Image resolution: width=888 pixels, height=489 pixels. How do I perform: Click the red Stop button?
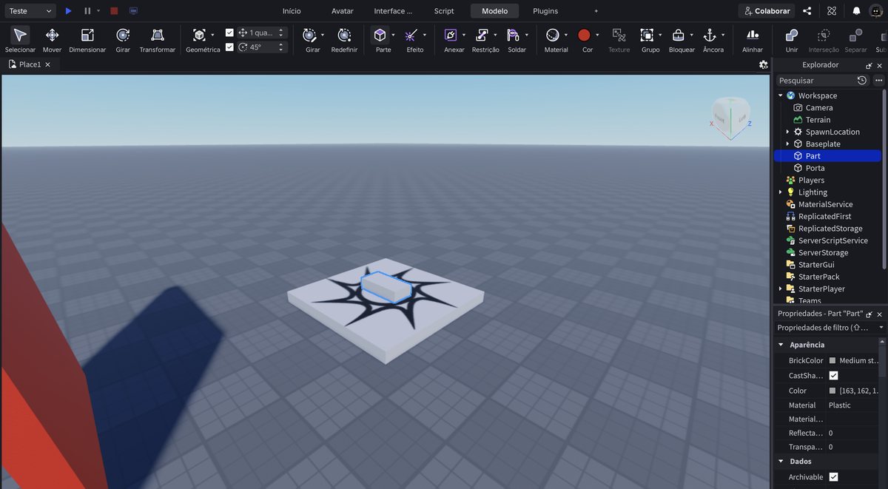114,11
